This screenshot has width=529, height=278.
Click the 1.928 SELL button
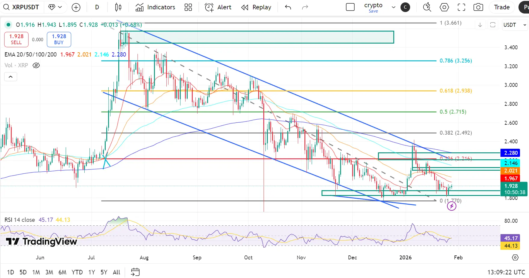pyautogui.click(x=16, y=39)
